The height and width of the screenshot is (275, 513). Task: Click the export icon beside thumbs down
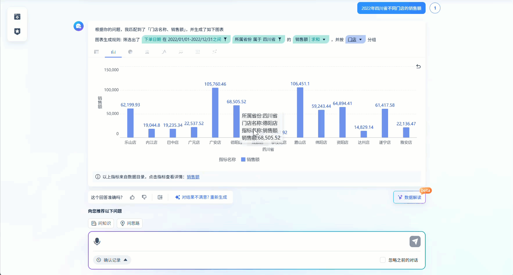160,197
